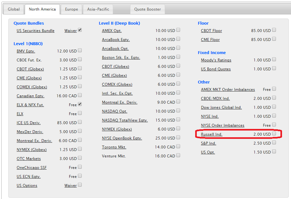This screenshot has height=199, width=291.
Task: Open the Asia-Pacific tab
Action: (x=98, y=9)
